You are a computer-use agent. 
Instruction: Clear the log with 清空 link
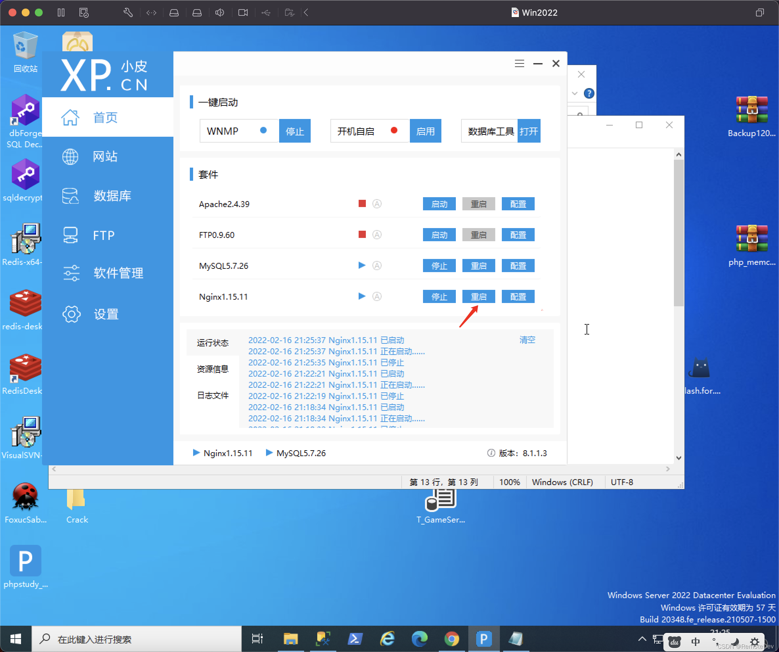tap(527, 340)
